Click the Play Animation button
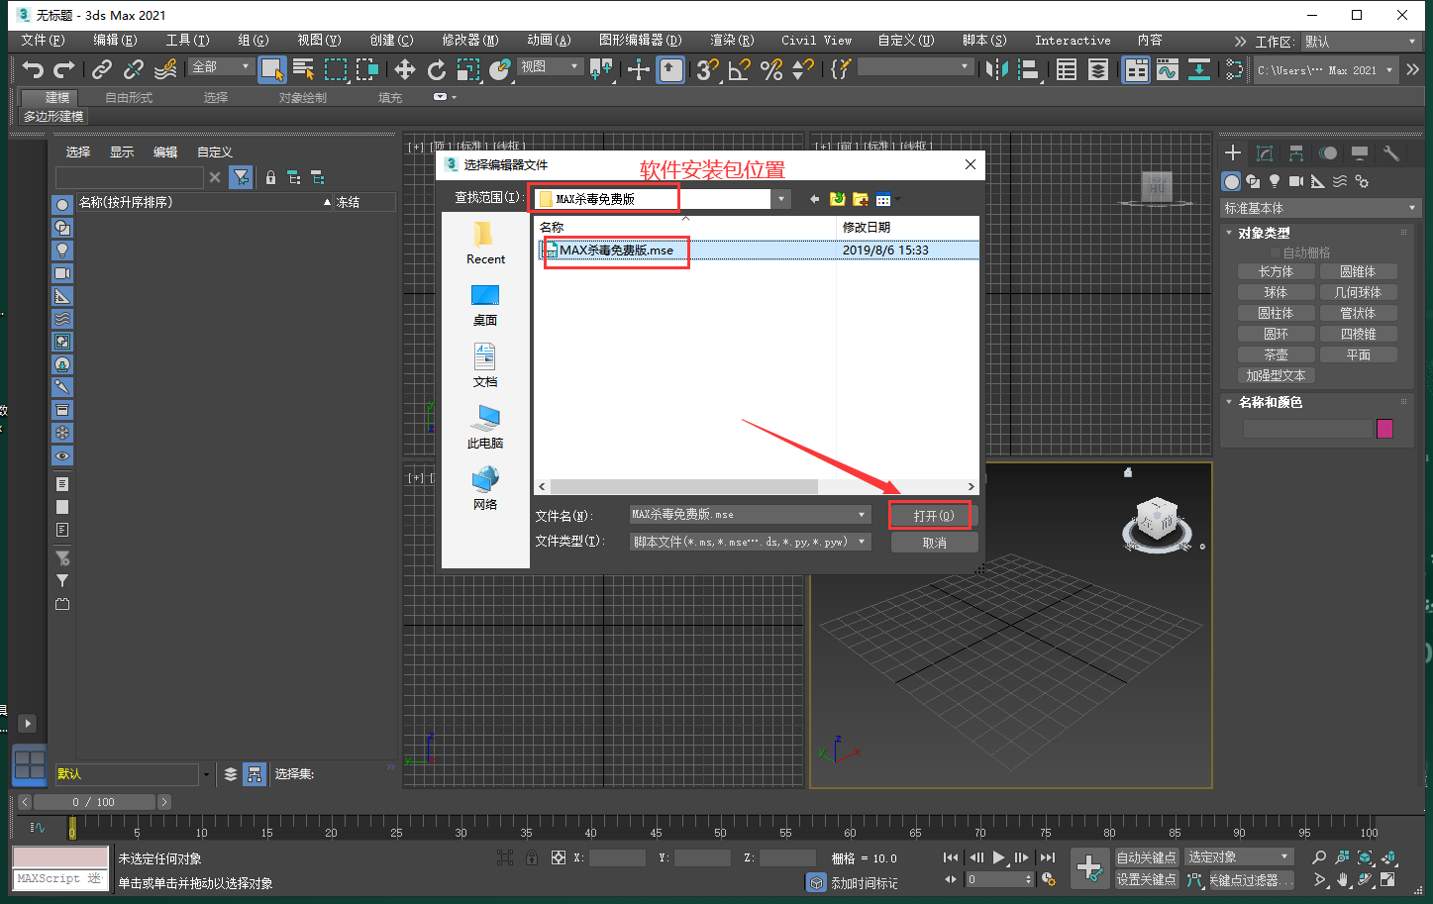1433x904 pixels. 998,857
